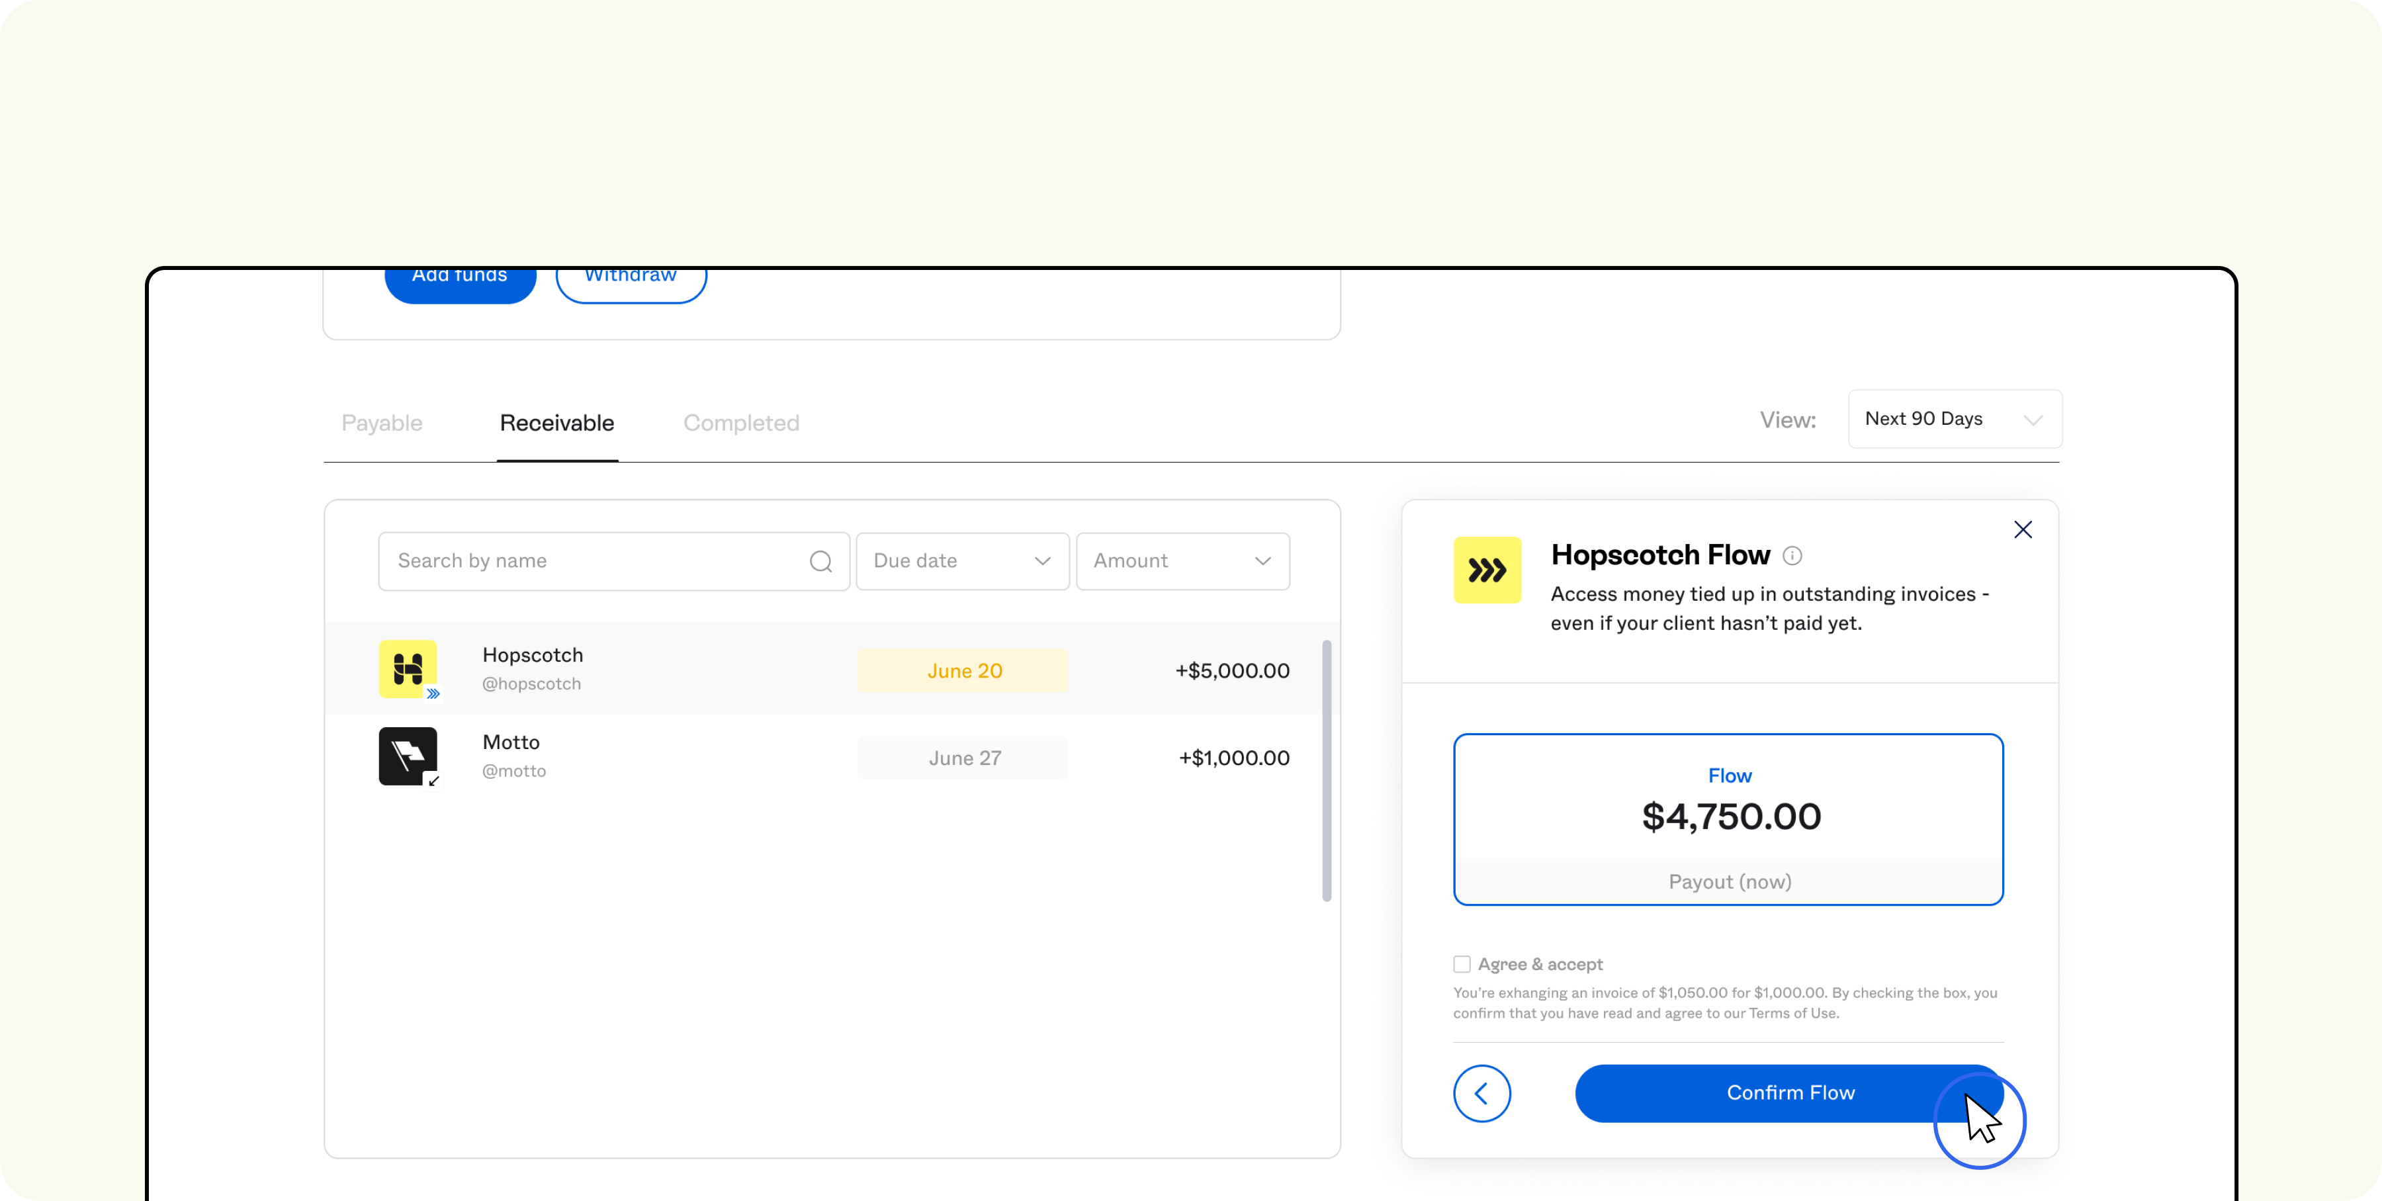Viewport: 2382px width, 1201px height.
Task: Click the flow badge on Hopscotch avatar
Action: [x=433, y=693]
